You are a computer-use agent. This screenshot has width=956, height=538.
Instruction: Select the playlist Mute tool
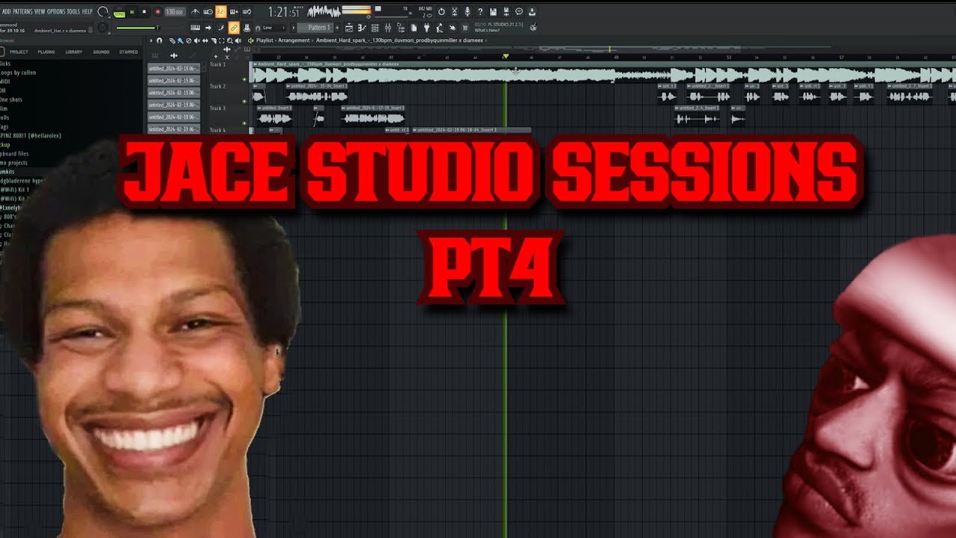196,40
